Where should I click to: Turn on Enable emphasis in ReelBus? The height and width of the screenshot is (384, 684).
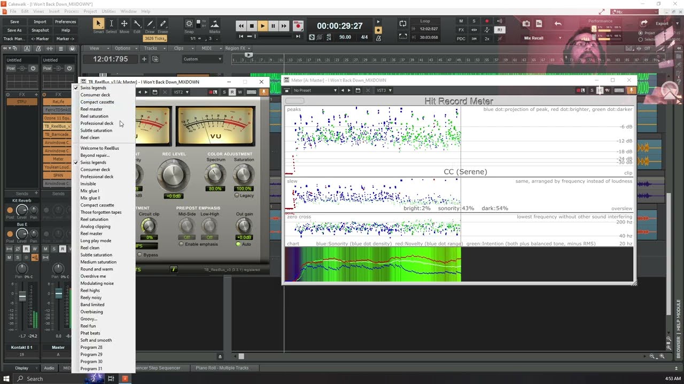click(x=181, y=244)
